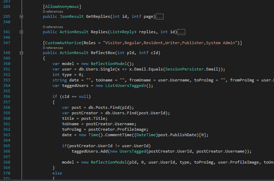Click the Roles string "Visitor,Regular,Resident..."
This screenshot has width=274, height=181.
pos(170,43)
